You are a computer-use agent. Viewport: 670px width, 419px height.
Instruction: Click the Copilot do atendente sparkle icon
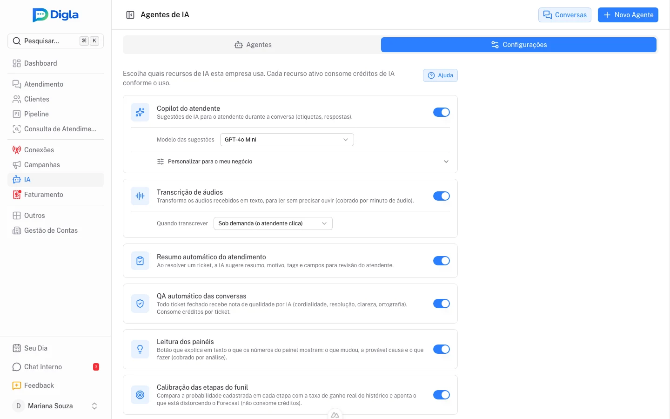(x=140, y=112)
